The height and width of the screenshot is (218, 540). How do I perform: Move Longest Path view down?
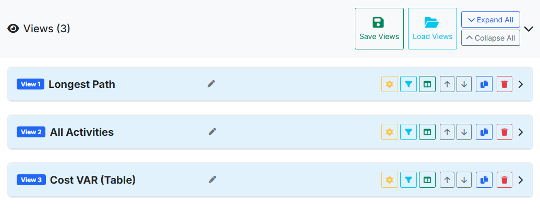click(464, 84)
